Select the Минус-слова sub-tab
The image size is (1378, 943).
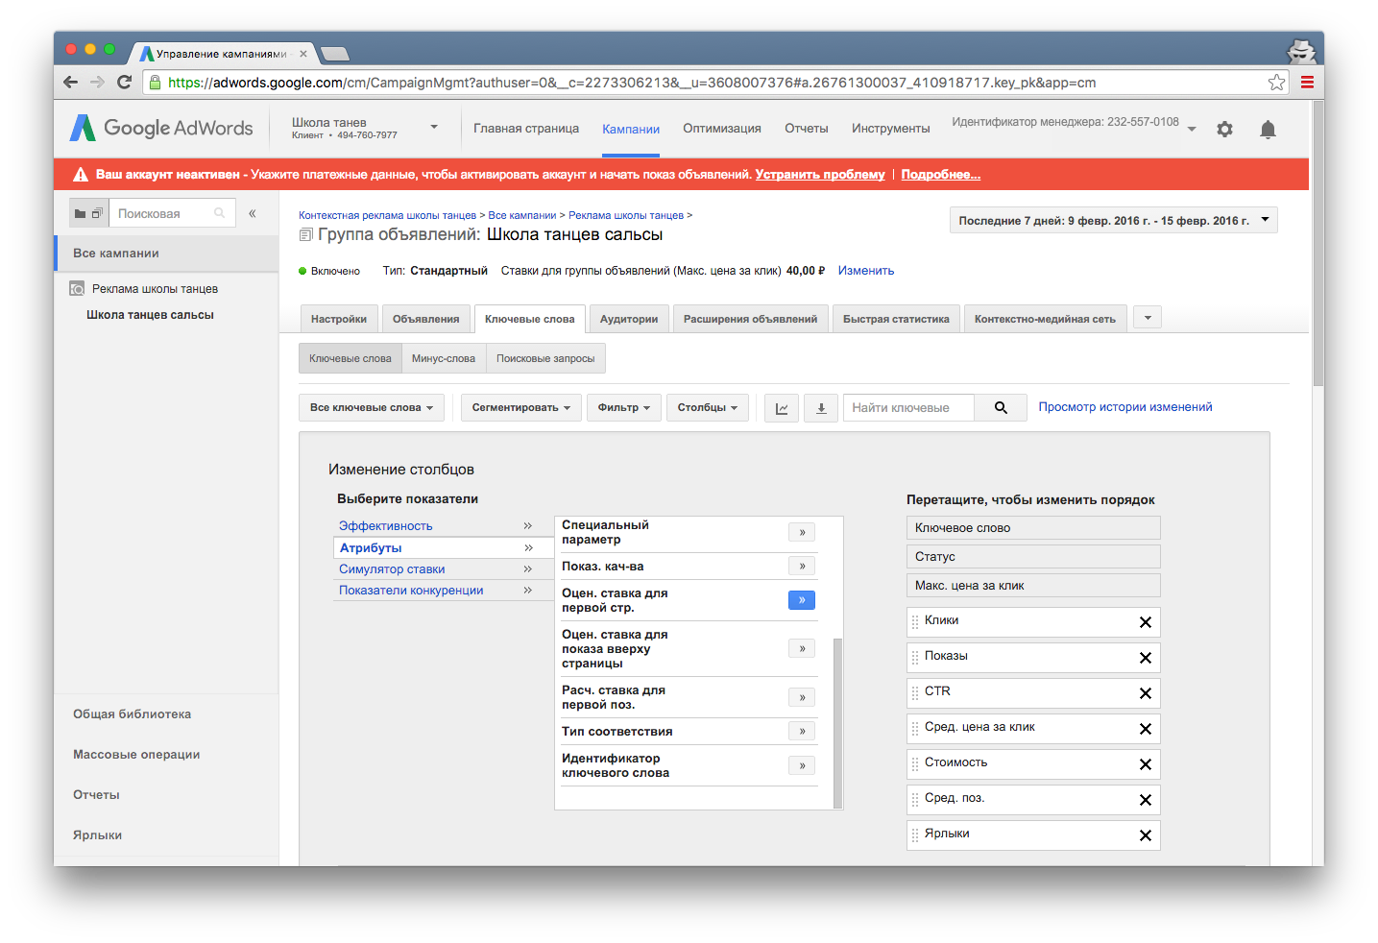pyautogui.click(x=444, y=359)
